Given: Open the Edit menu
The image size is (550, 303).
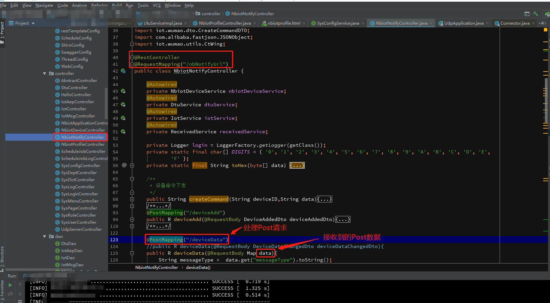Looking at the screenshot, I should coord(14,5).
